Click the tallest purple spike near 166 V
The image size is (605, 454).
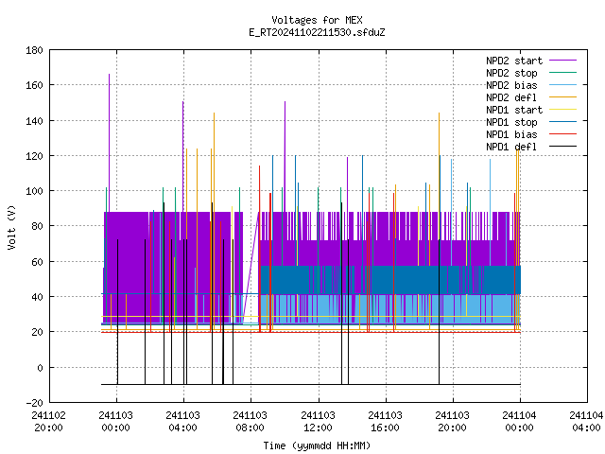coord(110,143)
